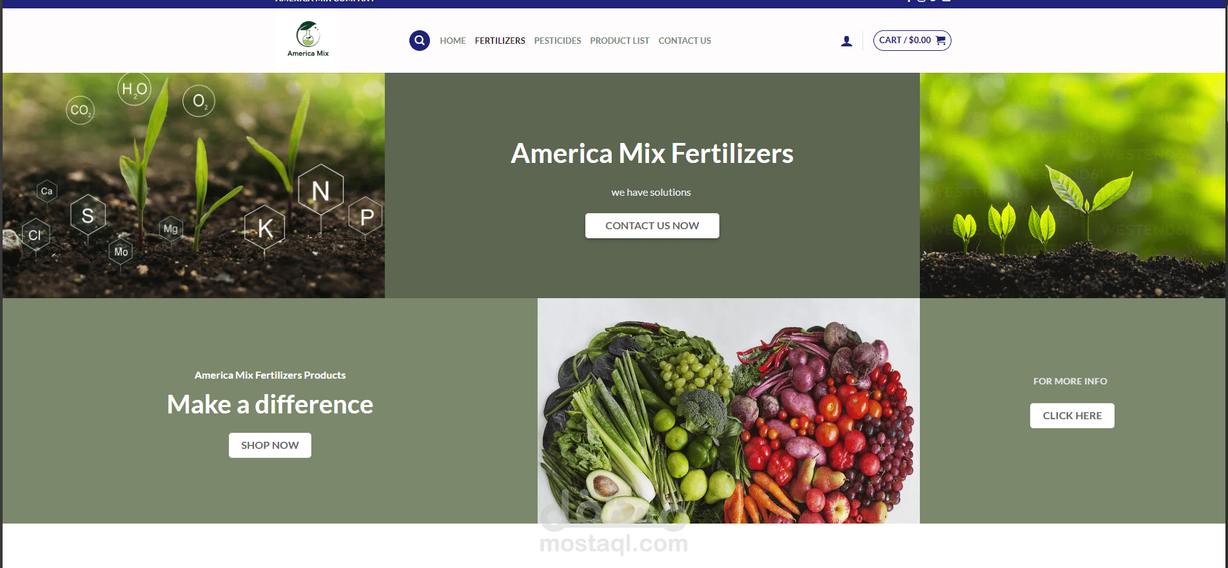Click the seedlings with nutrient symbols image
The width and height of the screenshot is (1228, 568).
coord(193,185)
